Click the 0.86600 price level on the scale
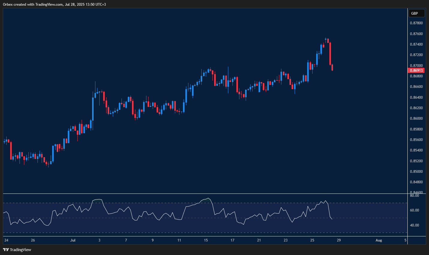This screenshot has height=255, width=429. click(417, 86)
